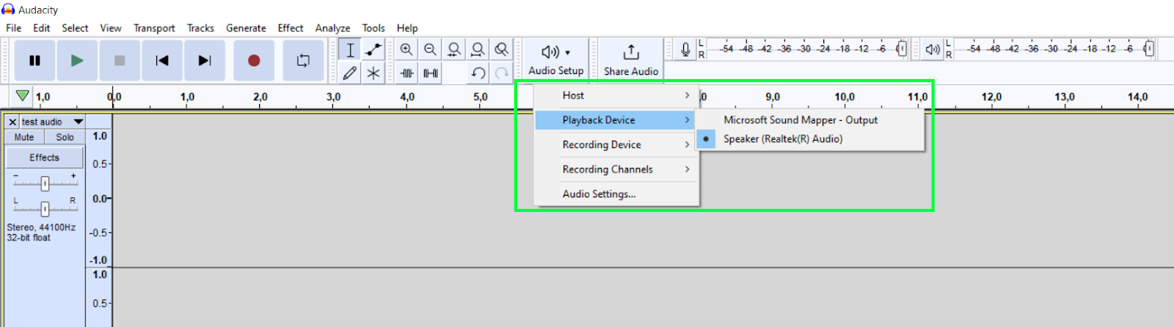1174x327 pixels.
Task: Click the track gain slider knob
Action: click(x=45, y=183)
